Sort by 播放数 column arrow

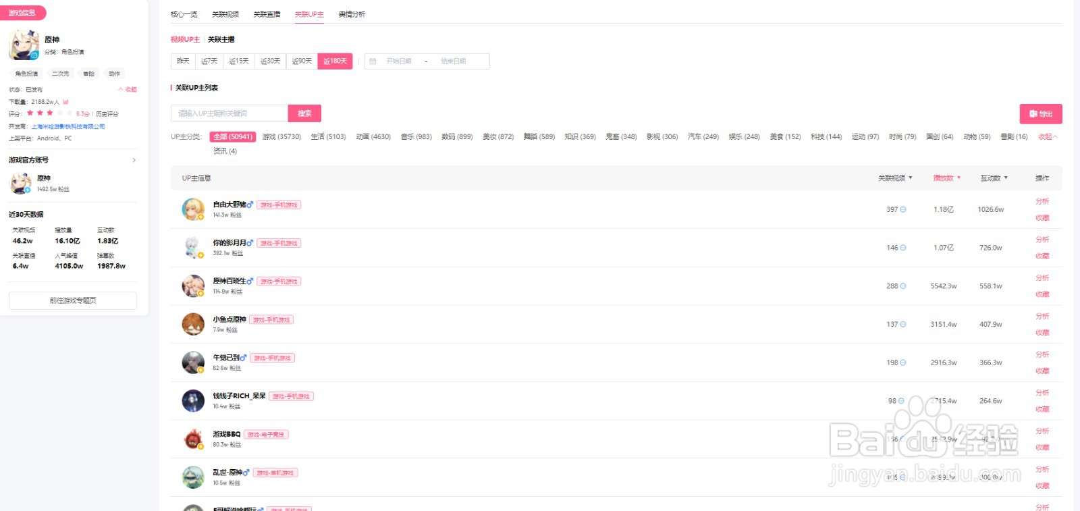(x=959, y=178)
